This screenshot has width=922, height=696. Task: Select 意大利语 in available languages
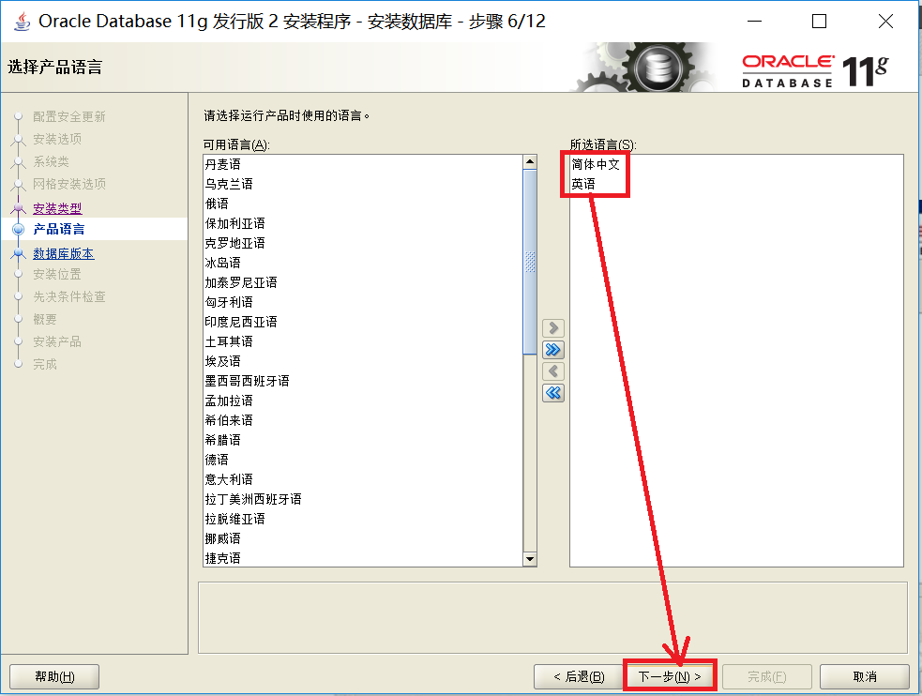pos(363,479)
